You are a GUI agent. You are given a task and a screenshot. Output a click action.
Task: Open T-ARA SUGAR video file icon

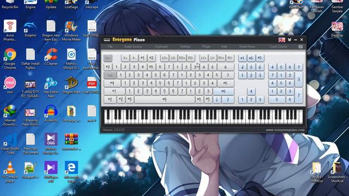[31, 89]
